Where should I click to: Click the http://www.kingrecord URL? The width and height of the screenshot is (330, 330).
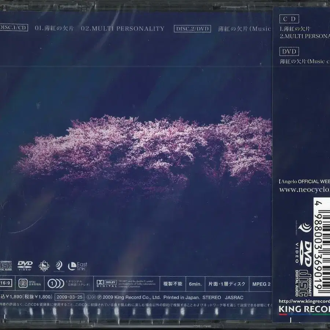coord(304,301)
